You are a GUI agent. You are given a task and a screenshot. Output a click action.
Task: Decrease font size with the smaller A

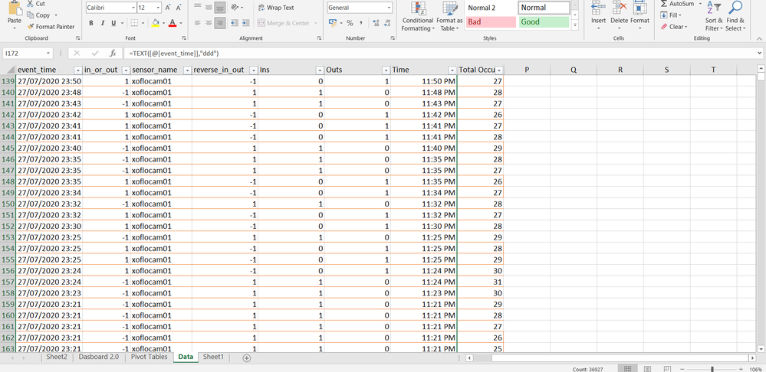[179, 8]
